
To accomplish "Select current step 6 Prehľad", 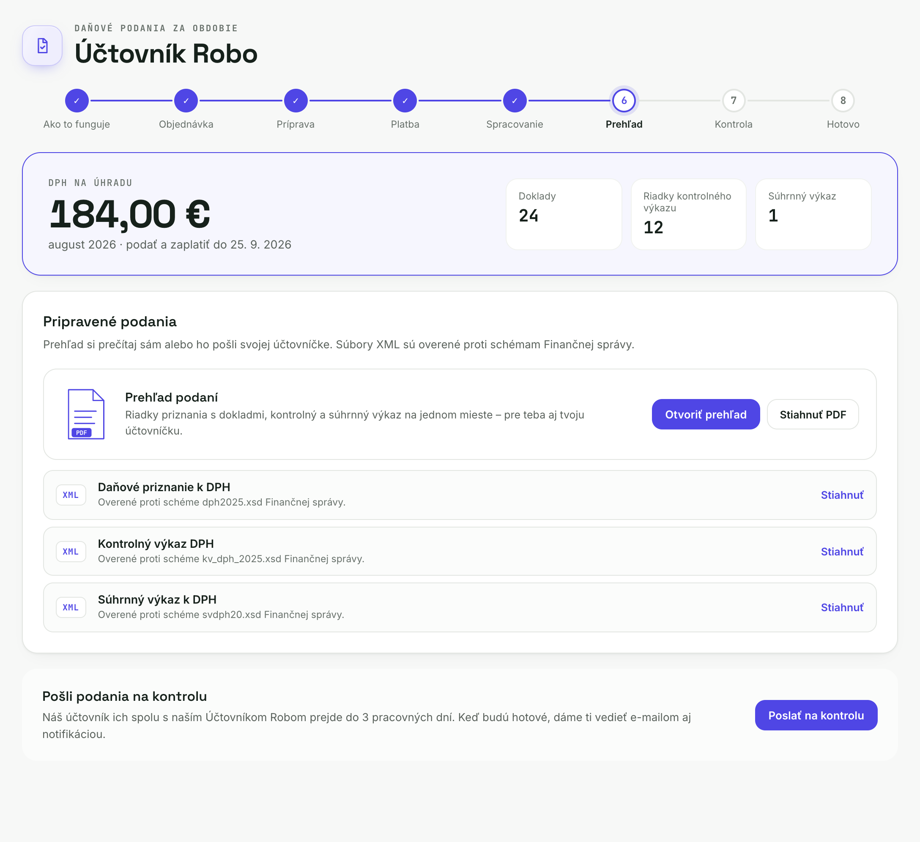I will tap(624, 100).
